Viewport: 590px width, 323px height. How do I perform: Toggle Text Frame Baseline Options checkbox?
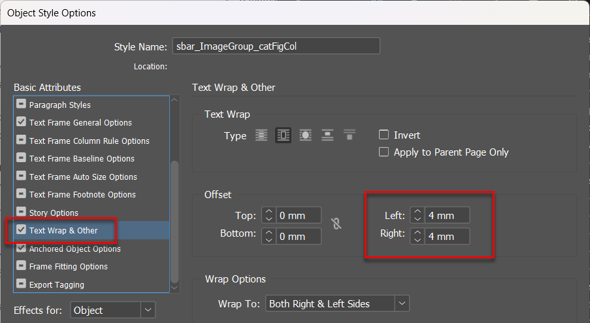click(21, 158)
